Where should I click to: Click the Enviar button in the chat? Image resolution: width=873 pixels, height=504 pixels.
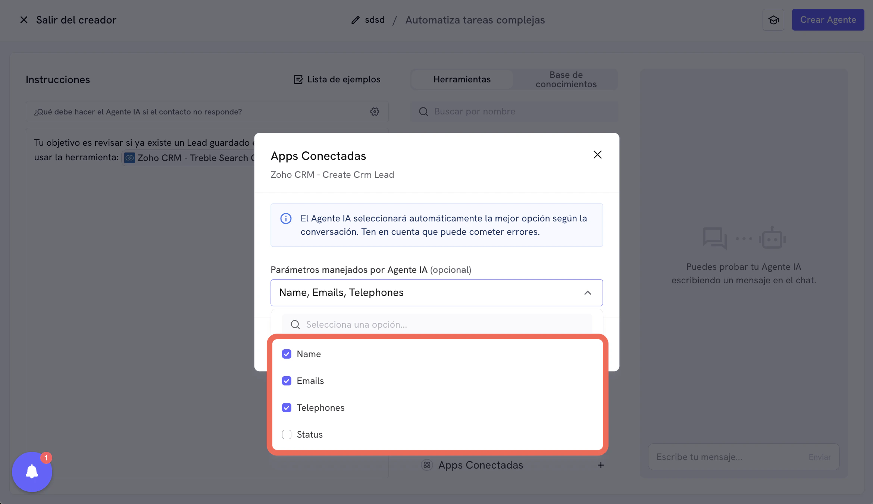pos(820,457)
